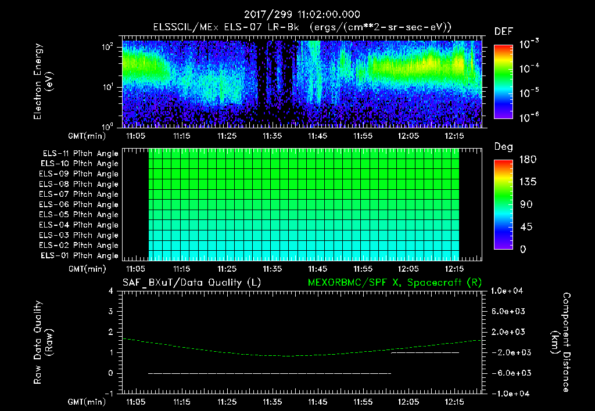Screen dimensions: 595x411
Task: Click the white data quality line at level 0
Action: (x=270, y=373)
